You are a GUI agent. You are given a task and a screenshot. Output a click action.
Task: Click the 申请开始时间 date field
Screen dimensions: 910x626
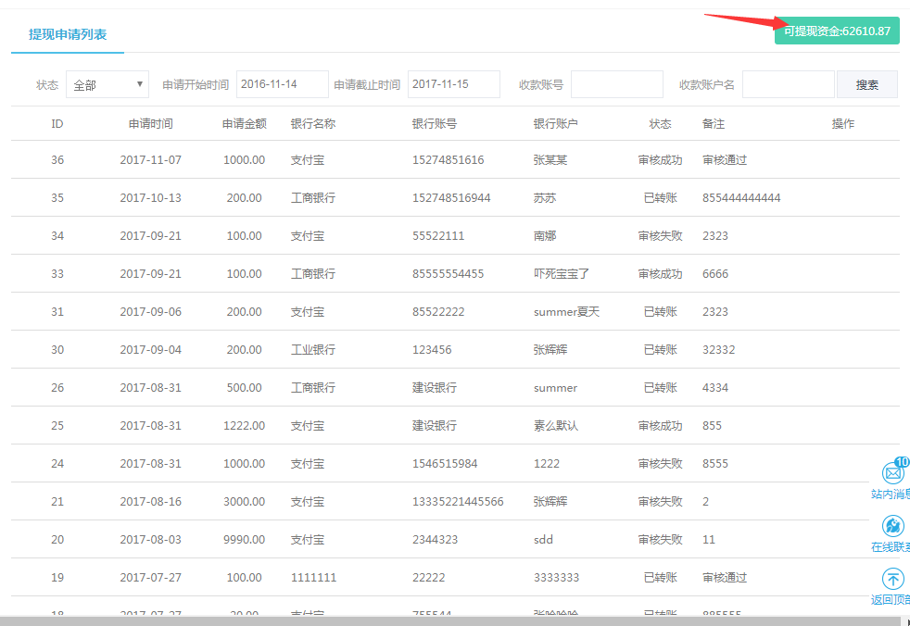282,84
